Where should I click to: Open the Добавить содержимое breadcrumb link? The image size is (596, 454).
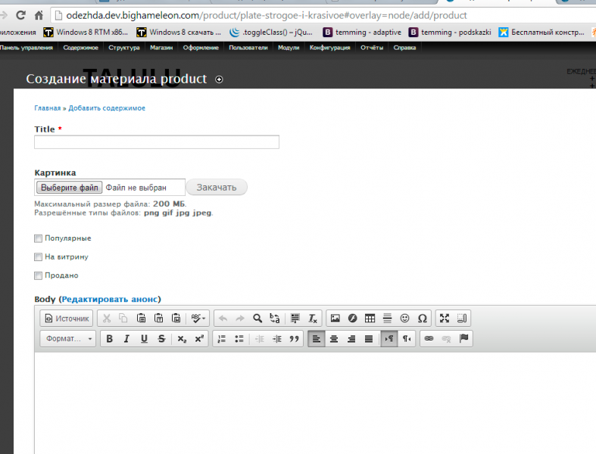[107, 108]
